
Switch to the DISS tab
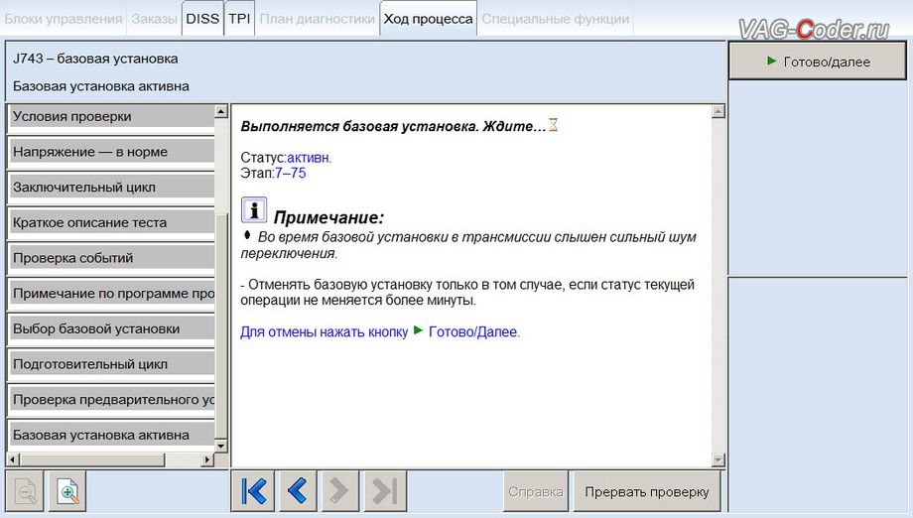(x=202, y=19)
